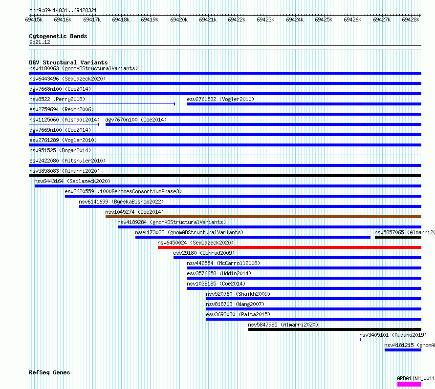Open nsv520760 (Shaikh2009) label
Image resolution: width=435 pixels, height=389 pixels.
coord(238,294)
